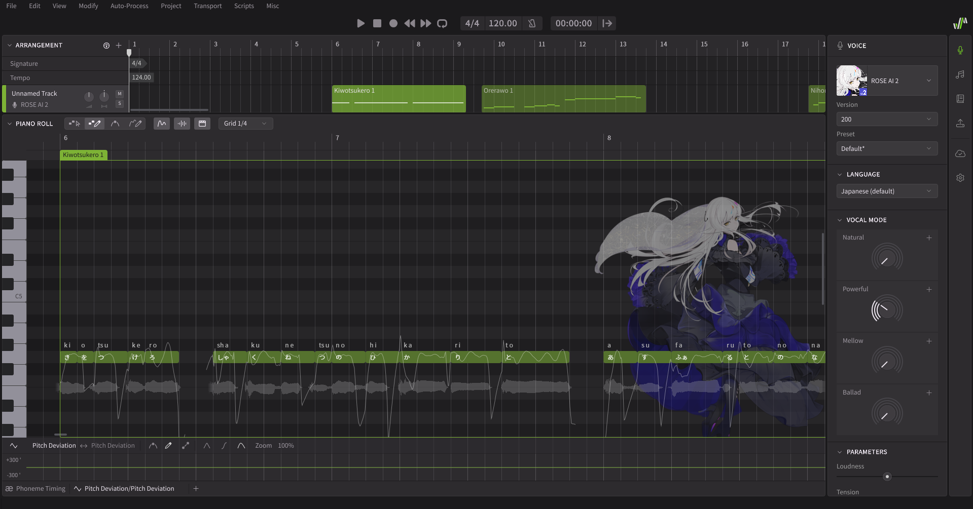Collapse the Vocal Mode section

(x=840, y=220)
